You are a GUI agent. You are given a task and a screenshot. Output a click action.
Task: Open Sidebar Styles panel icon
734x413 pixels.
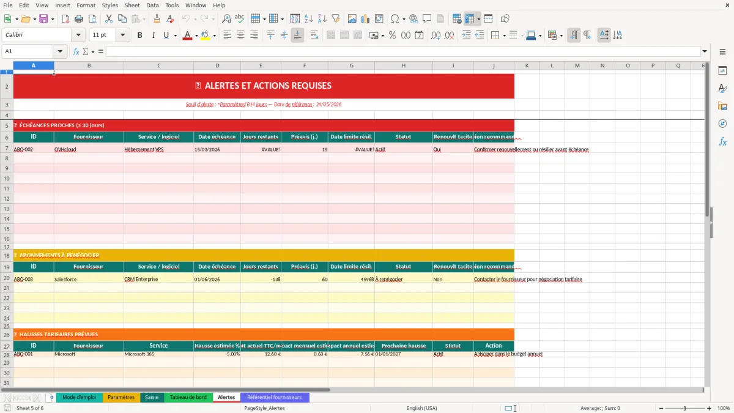tap(722, 89)
